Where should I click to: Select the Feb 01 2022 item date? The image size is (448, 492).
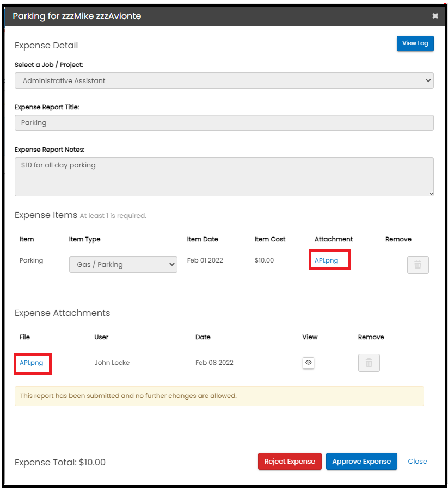click(205, 260)
